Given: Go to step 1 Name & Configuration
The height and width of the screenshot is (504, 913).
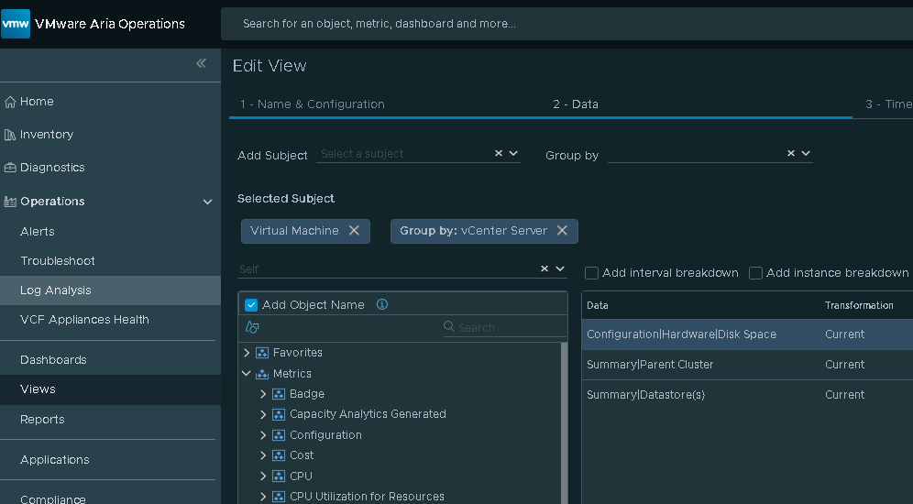Looking at the screenshot, I should 312,104.
